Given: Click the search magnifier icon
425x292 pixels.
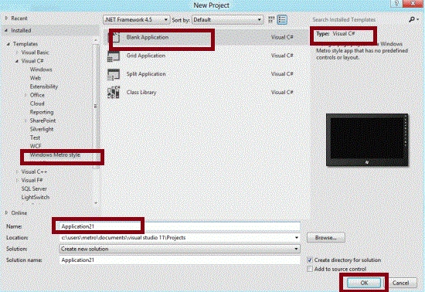Looking at the screenshot, I should click(413, 19).
